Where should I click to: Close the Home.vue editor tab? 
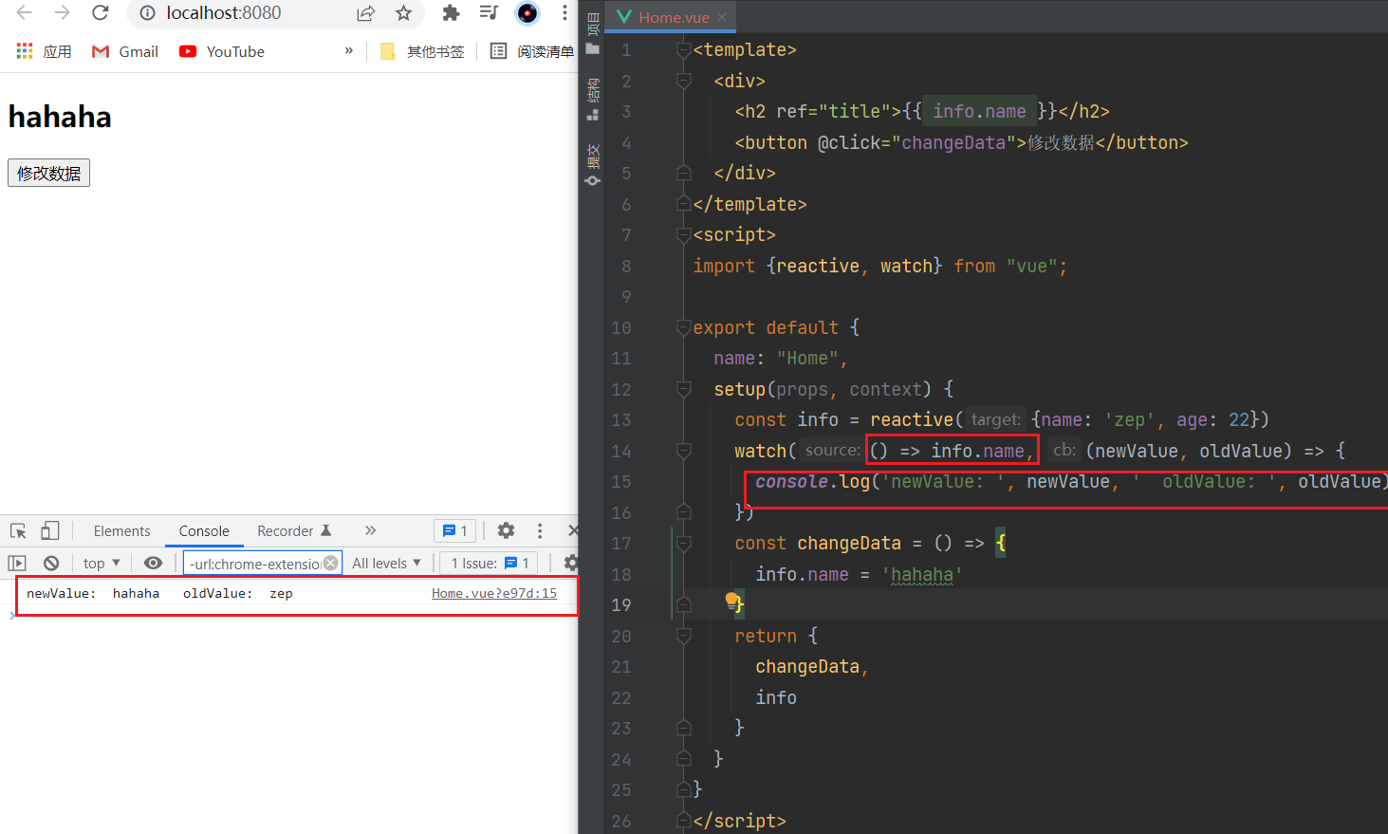click(x=722, y=17)
